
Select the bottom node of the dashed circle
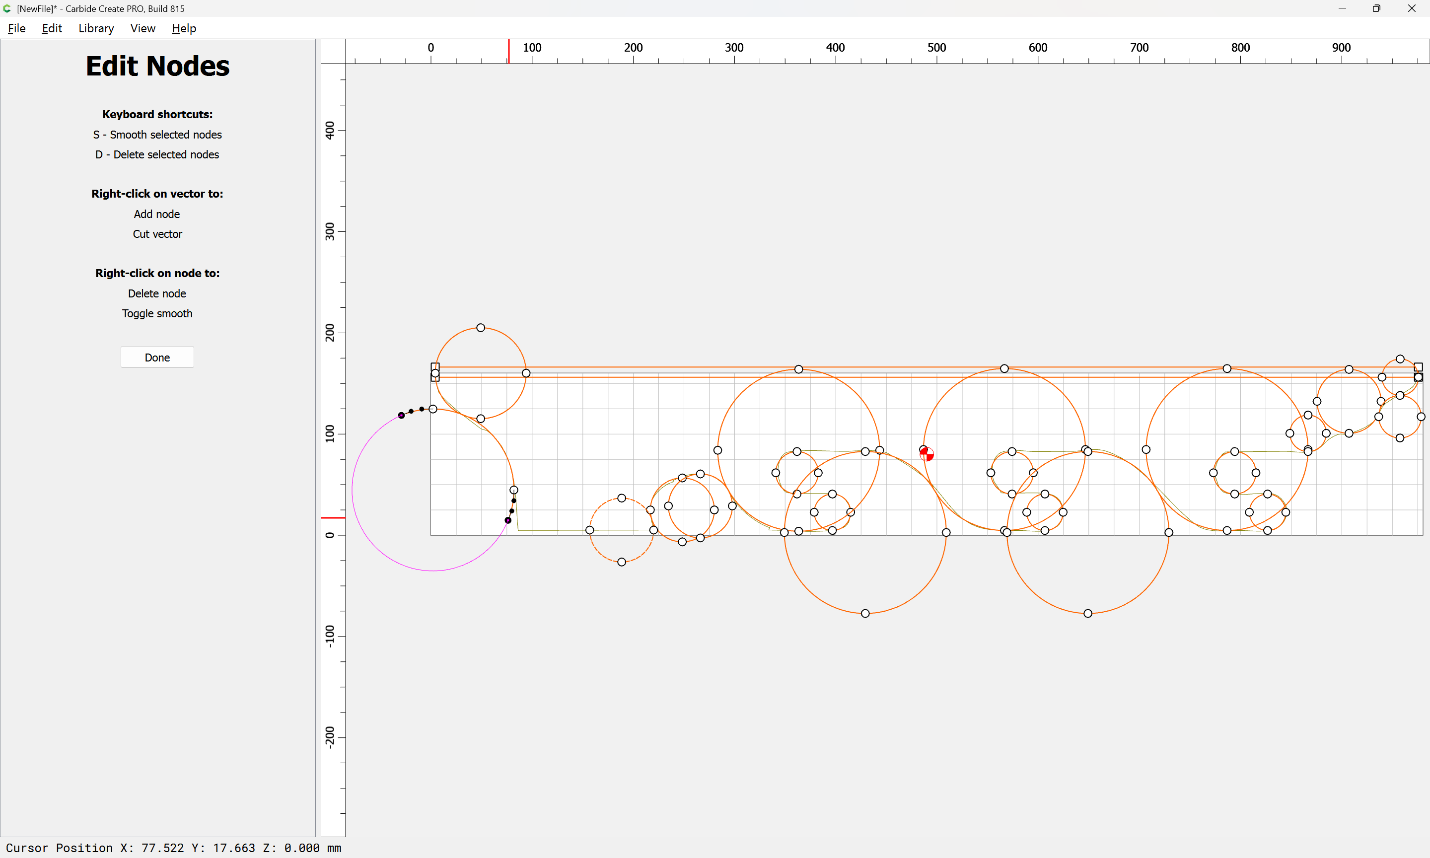(621, 562)
